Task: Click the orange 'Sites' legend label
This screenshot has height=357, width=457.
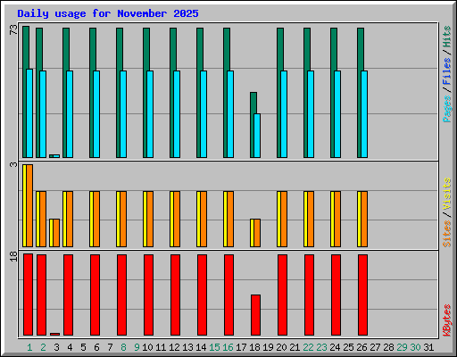Action: [446, 234]
